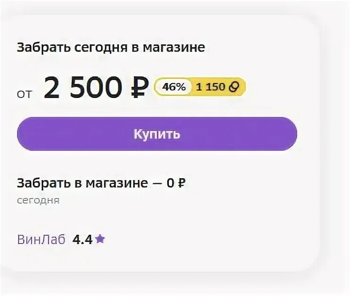The image size is (351, 296).
Task: Click the small 'от' price prefix
Action: [x=25, y=94]
